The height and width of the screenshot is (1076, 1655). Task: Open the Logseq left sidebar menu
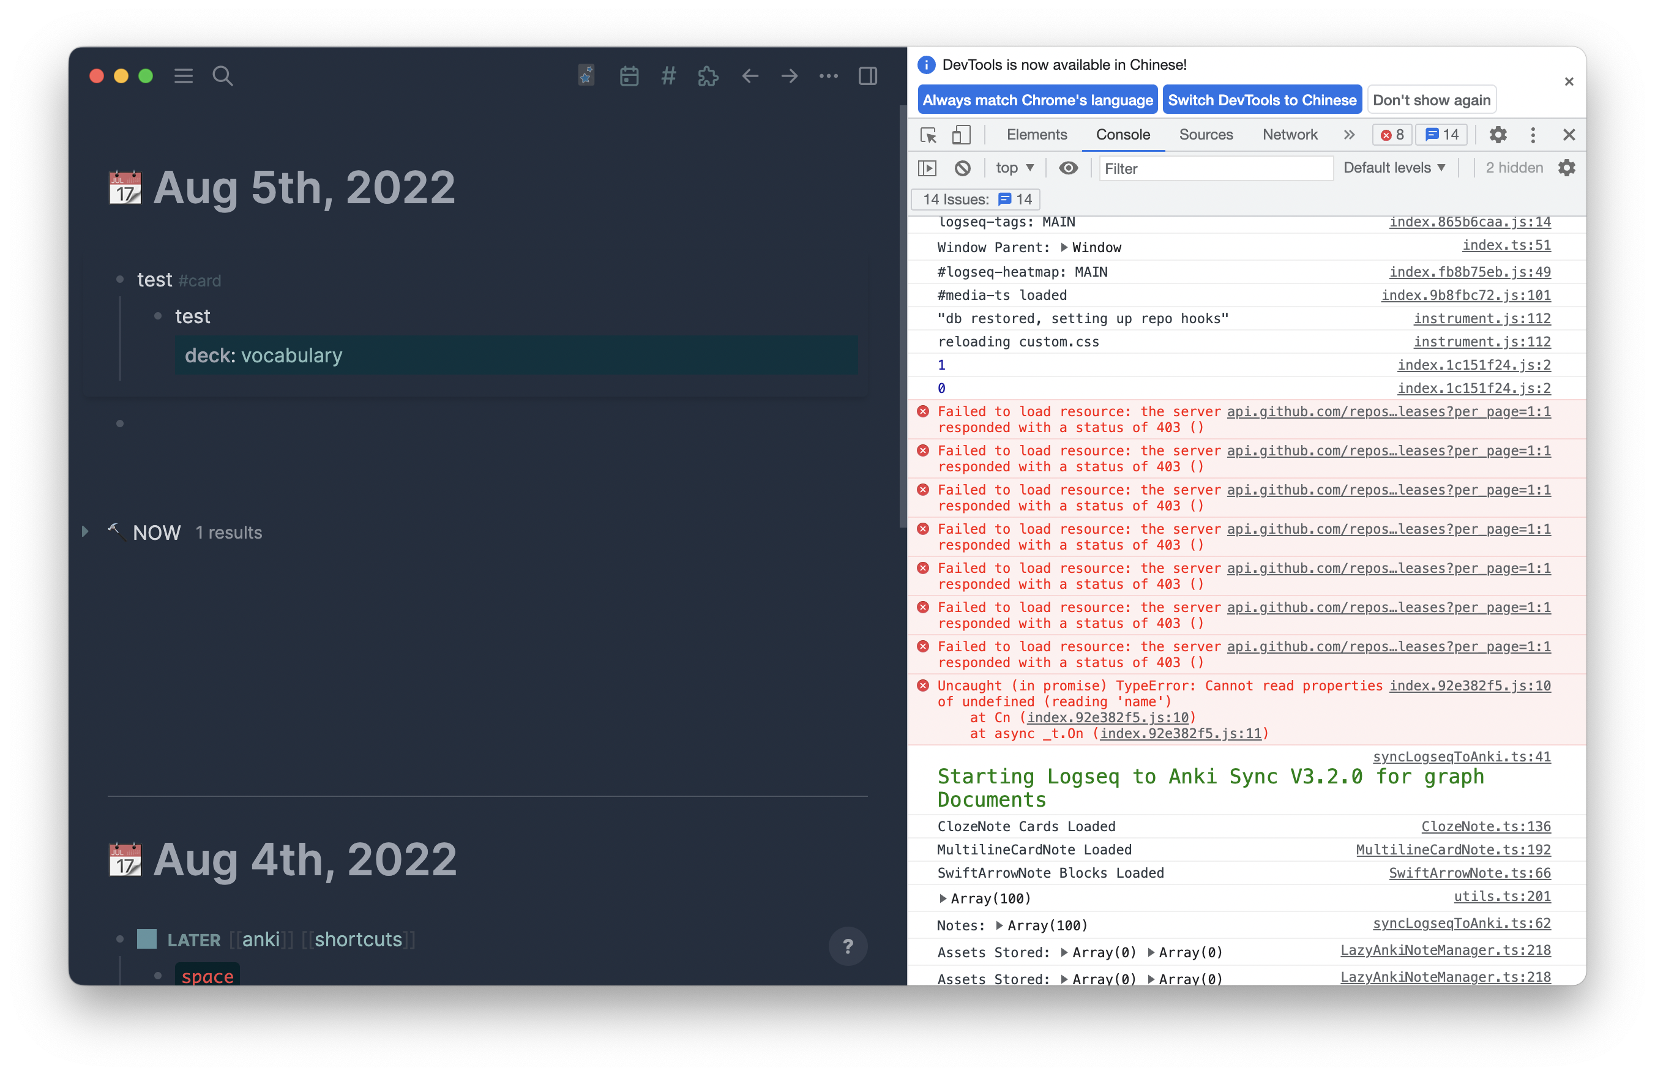tap(183, 76)
